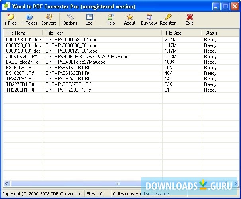The width and height of the screenshot is (241, 199).
Task: Sort by the File Name column header
Action: coord(23,33)
